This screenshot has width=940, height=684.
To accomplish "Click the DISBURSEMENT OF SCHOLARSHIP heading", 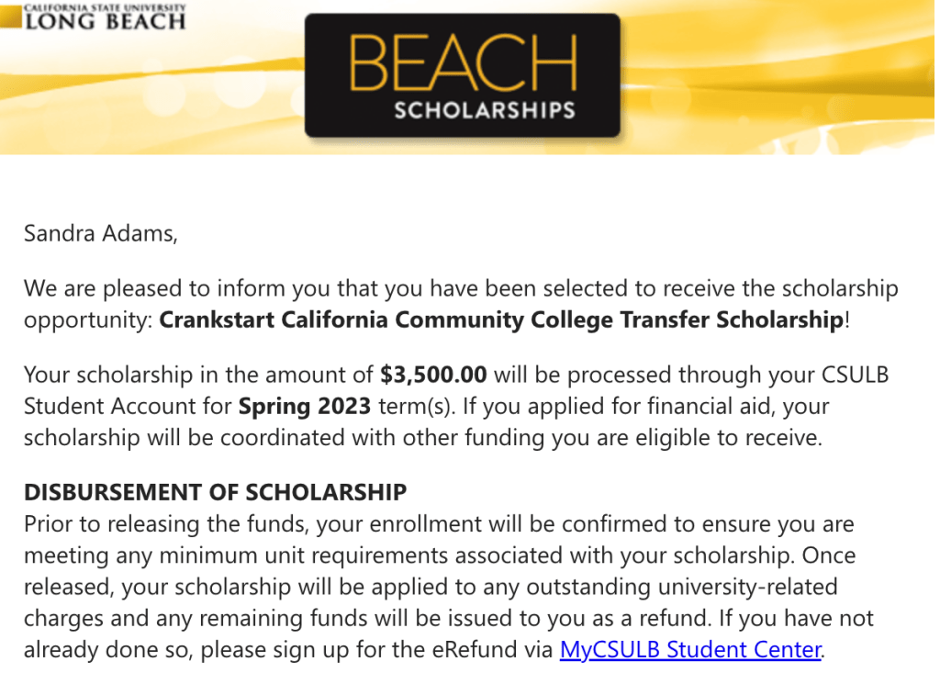I will pos(215,492).
